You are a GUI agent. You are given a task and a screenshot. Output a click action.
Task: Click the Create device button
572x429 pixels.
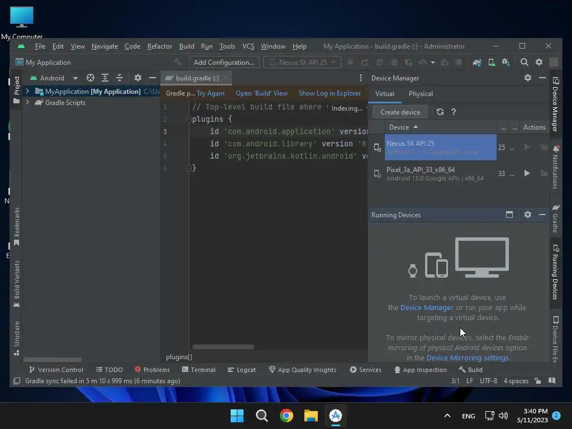tap(400, 112)
